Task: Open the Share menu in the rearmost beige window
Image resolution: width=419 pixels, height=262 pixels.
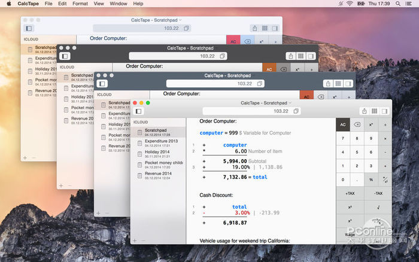Action: coord(254,28)
